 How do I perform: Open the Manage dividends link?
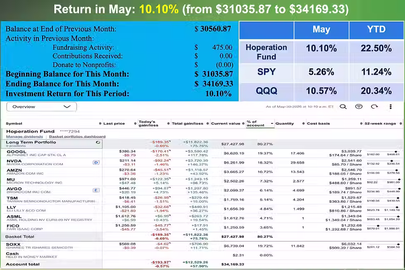click(x=24, y=137)
